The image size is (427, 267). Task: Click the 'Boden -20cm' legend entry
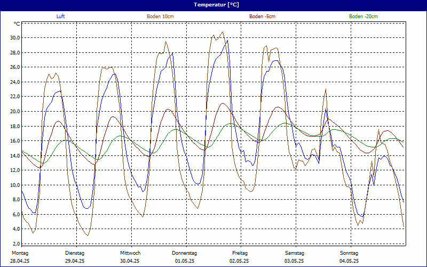pos(363,17)
